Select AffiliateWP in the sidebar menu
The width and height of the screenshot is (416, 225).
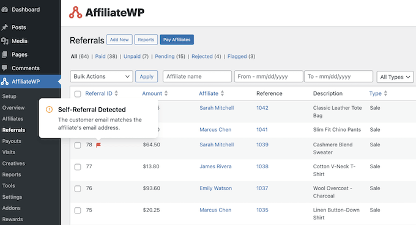[x=26, y=82]
